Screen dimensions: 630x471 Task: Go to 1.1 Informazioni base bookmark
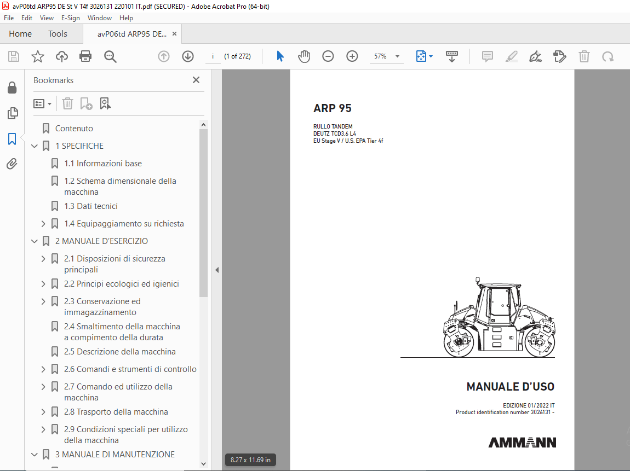pos(103,164)
